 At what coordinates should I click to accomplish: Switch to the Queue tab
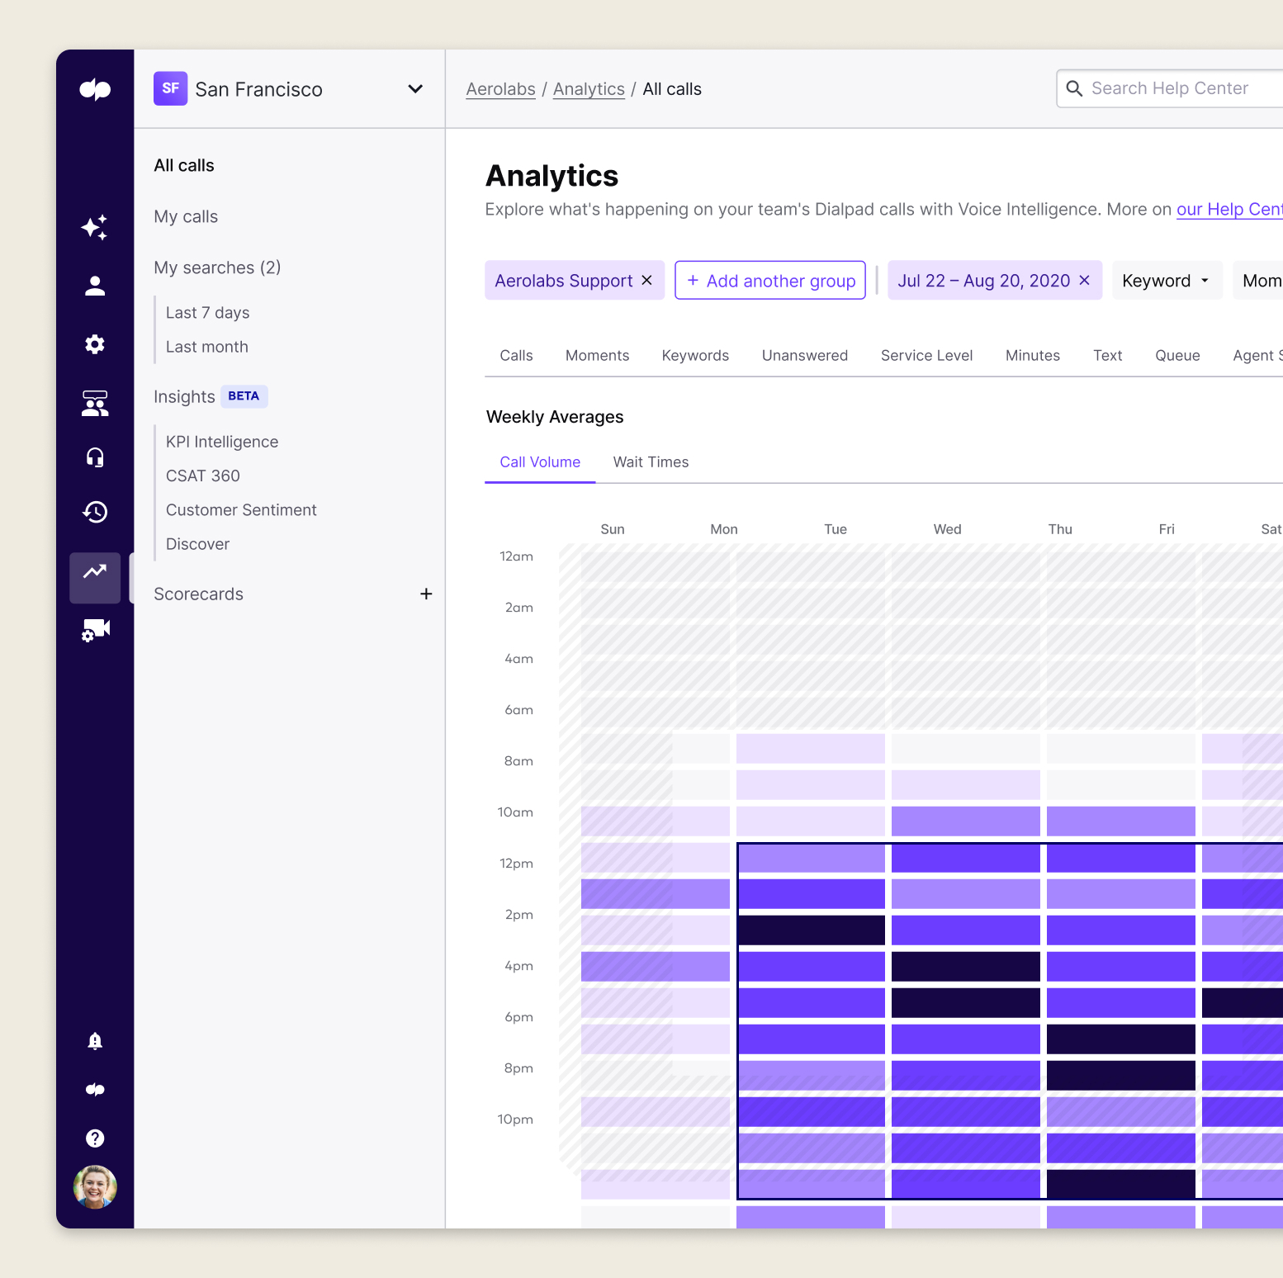(1177, 356)
